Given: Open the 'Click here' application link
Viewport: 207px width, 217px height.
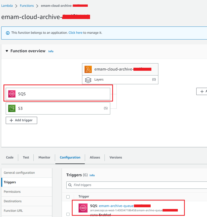Looking at the screenshot, I should tap(75, 33).
